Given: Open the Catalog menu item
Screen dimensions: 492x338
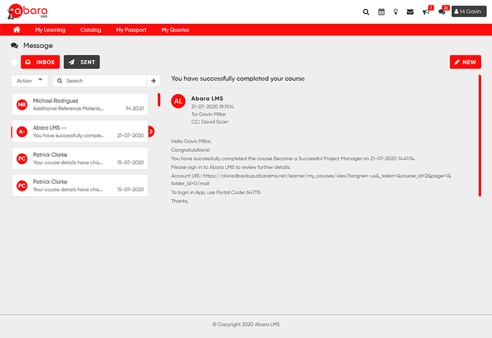Looking at the screenshot, I should [91, 30].
